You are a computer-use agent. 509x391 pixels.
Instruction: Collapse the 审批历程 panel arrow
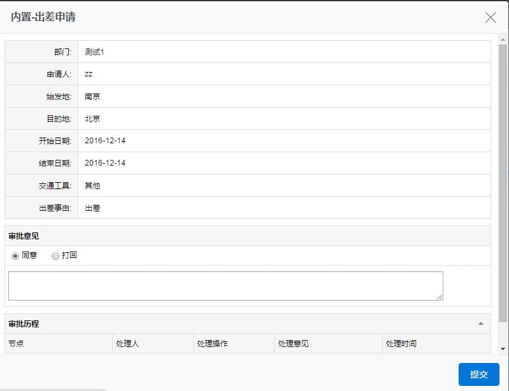pos(481,323)
